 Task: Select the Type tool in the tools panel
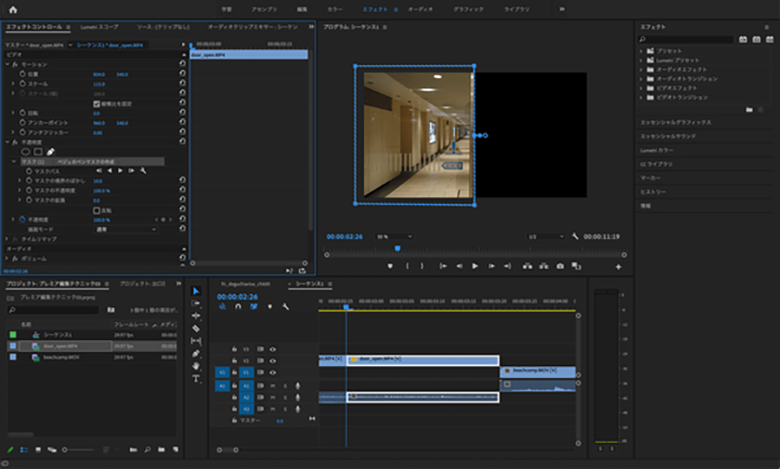click(x=196, y=378)
